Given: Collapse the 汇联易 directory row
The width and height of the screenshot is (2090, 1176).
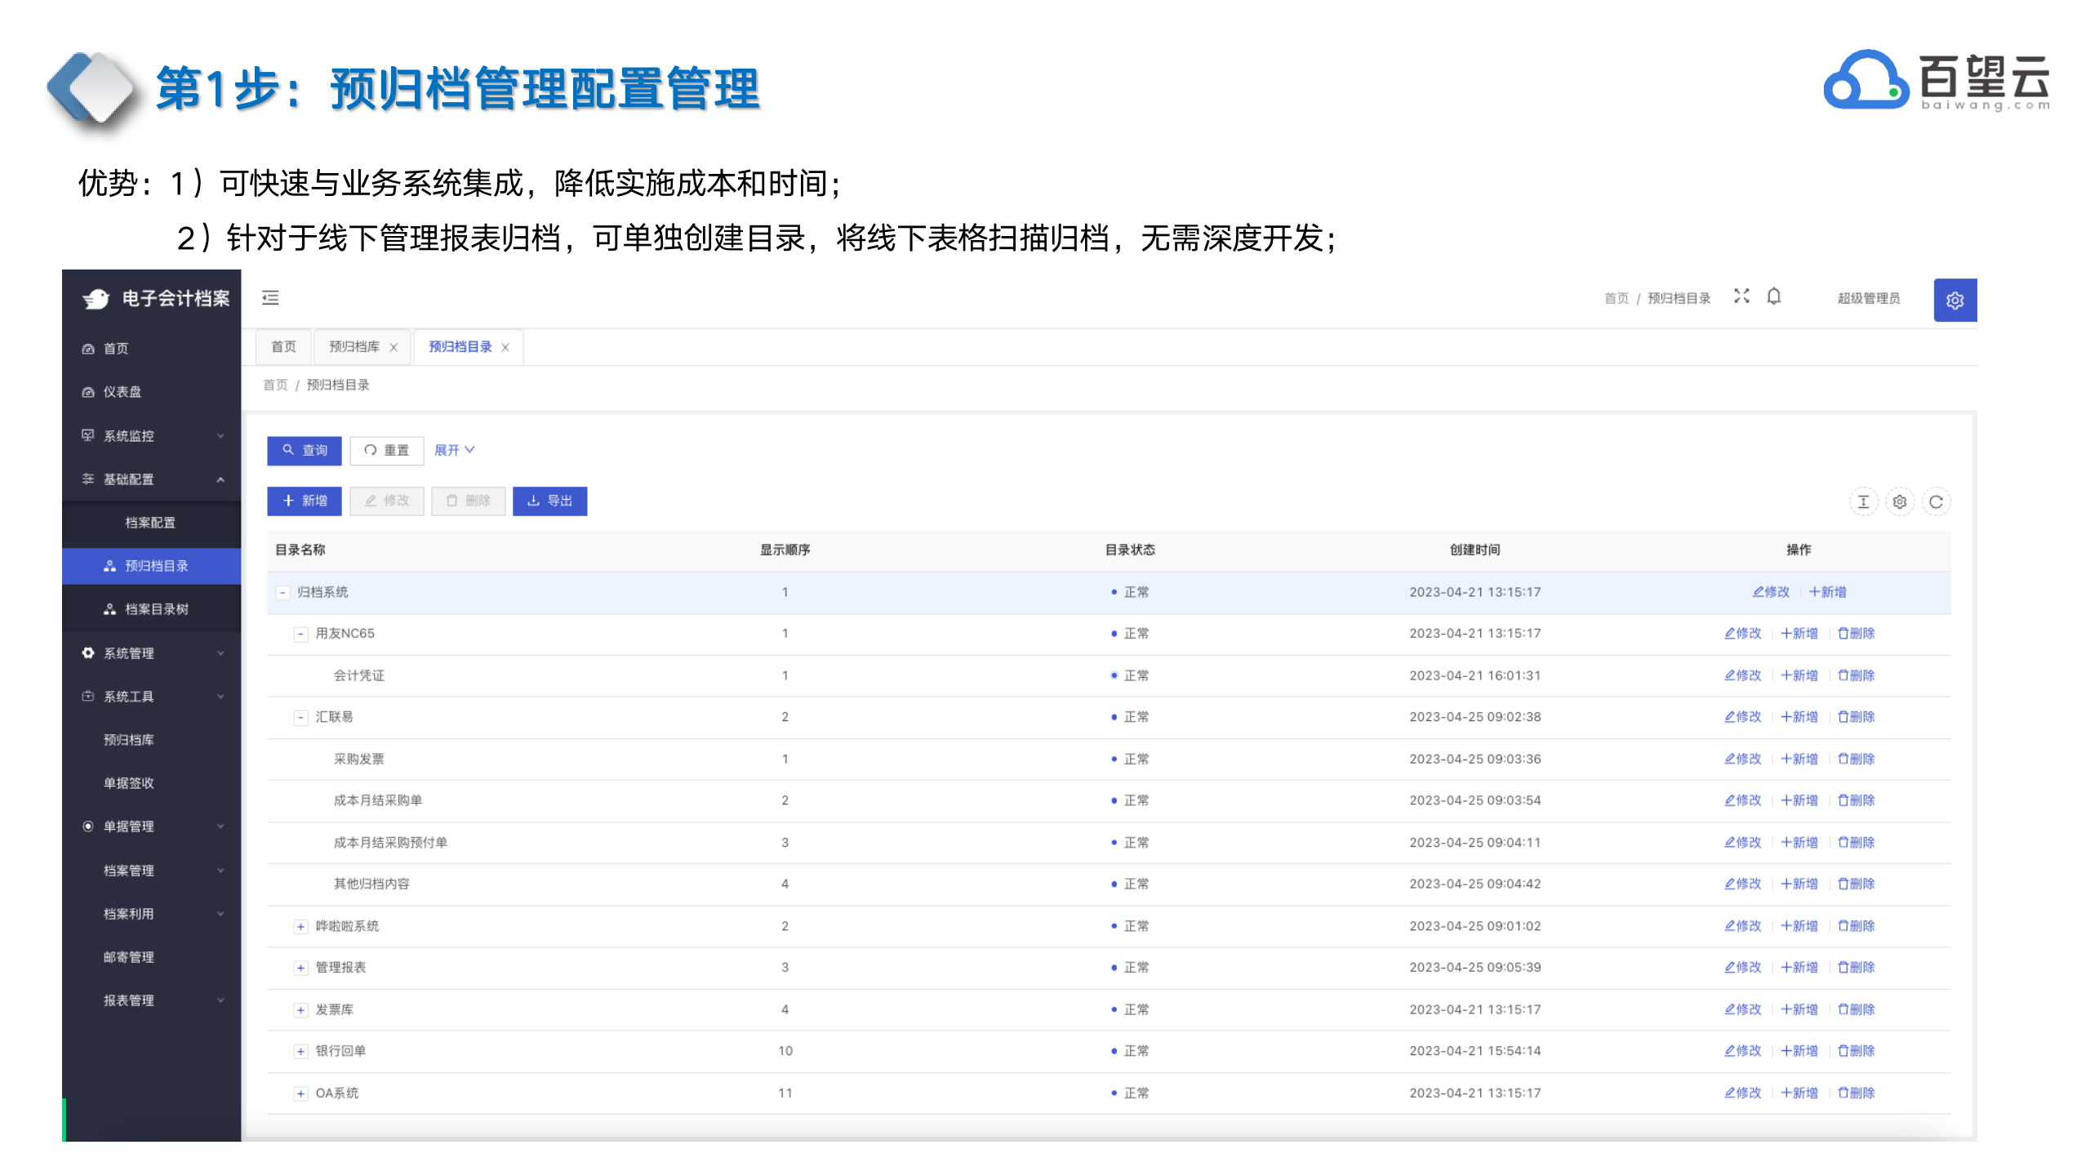Looking at the screenshot, I should tap(300, 718).
